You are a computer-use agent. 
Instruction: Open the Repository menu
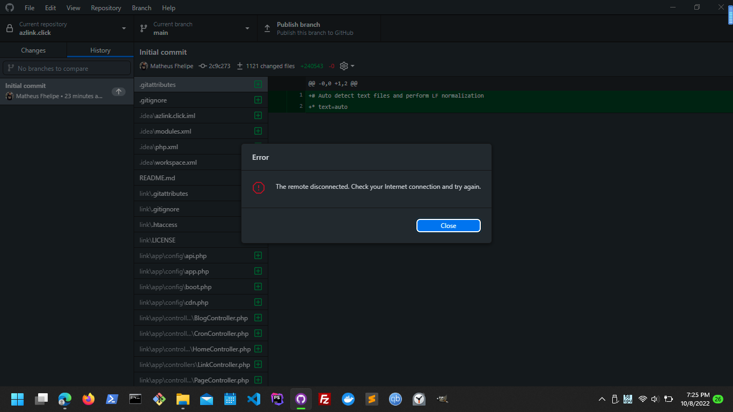pyautogui.click(x=106, y=8)
